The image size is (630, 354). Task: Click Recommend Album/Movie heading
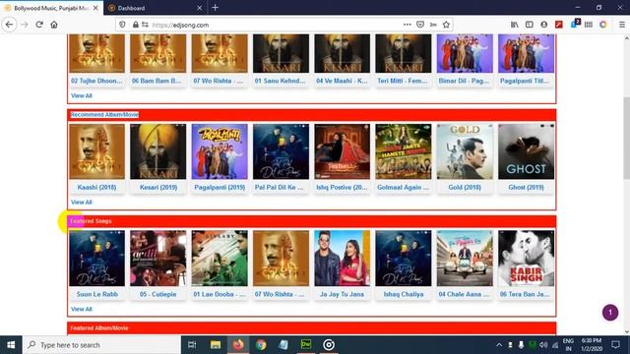[x=104, y=115]
